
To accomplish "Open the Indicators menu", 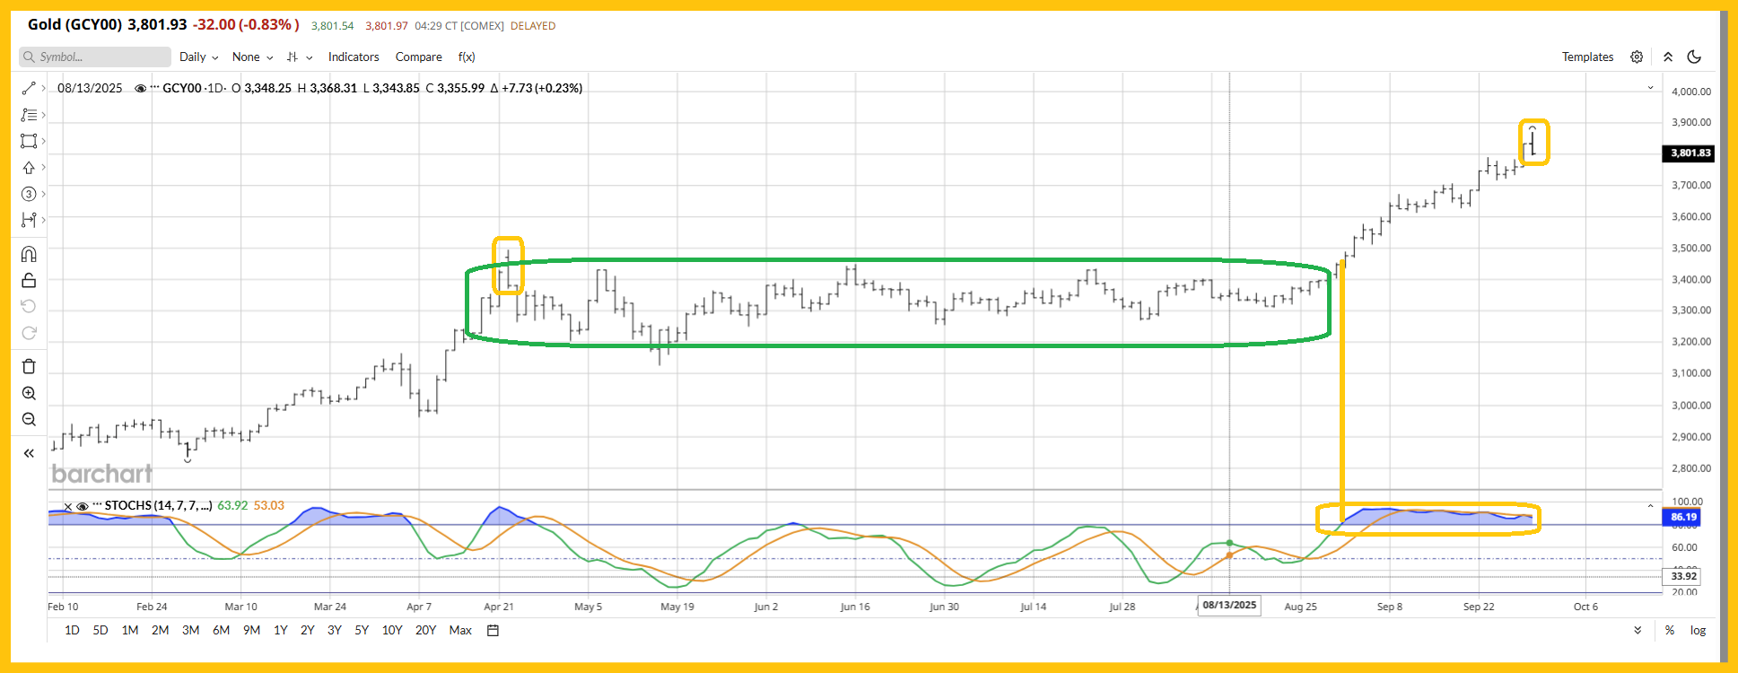I will 354,57.
